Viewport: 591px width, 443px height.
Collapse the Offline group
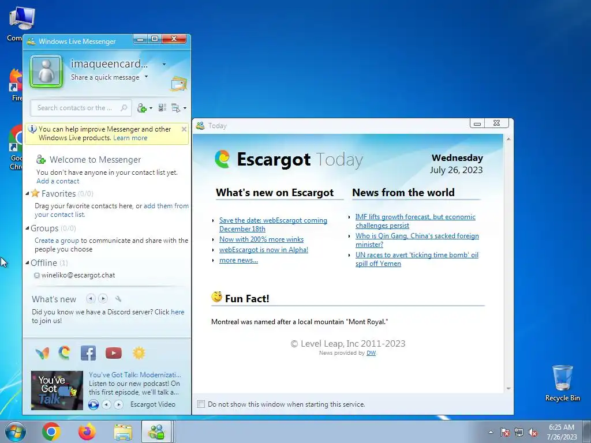[x=28, y=263]
